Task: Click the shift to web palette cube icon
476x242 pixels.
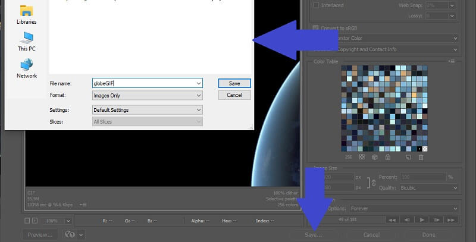Action: [374, 158]
